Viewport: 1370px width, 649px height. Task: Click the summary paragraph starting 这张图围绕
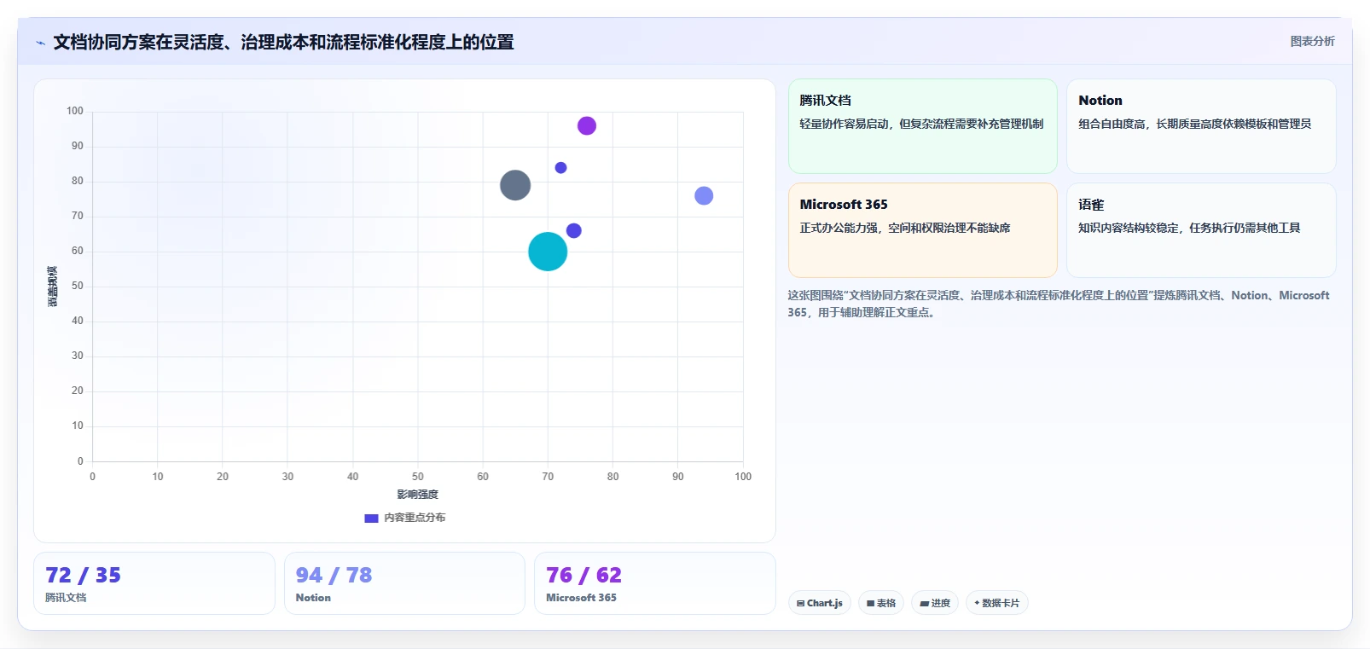pos(1058,304)
